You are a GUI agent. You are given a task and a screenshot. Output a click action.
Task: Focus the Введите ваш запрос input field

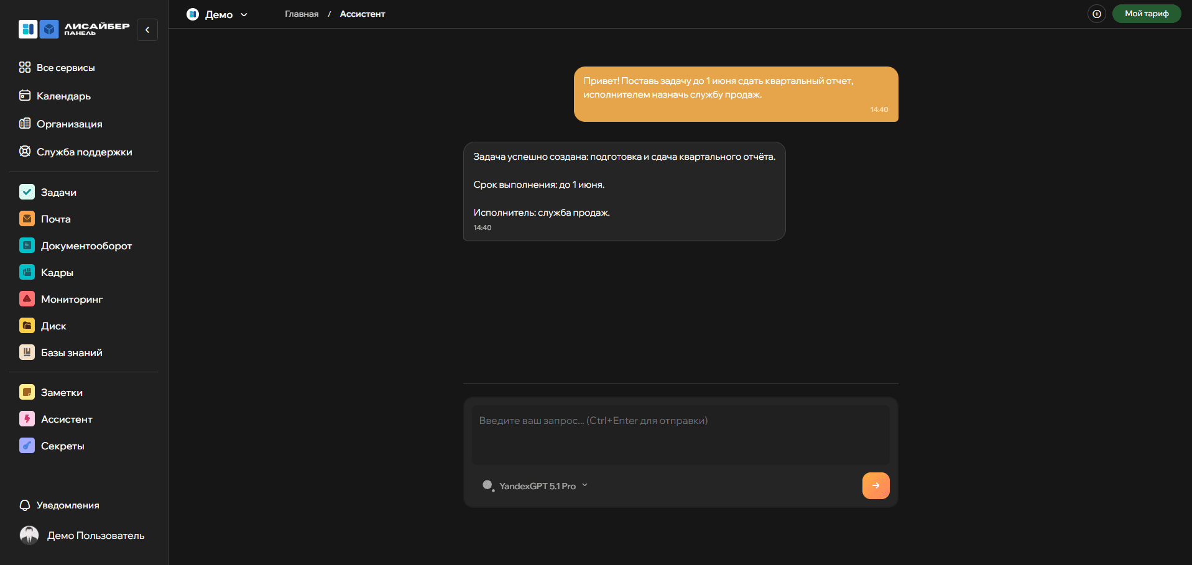tap(680, 435)
